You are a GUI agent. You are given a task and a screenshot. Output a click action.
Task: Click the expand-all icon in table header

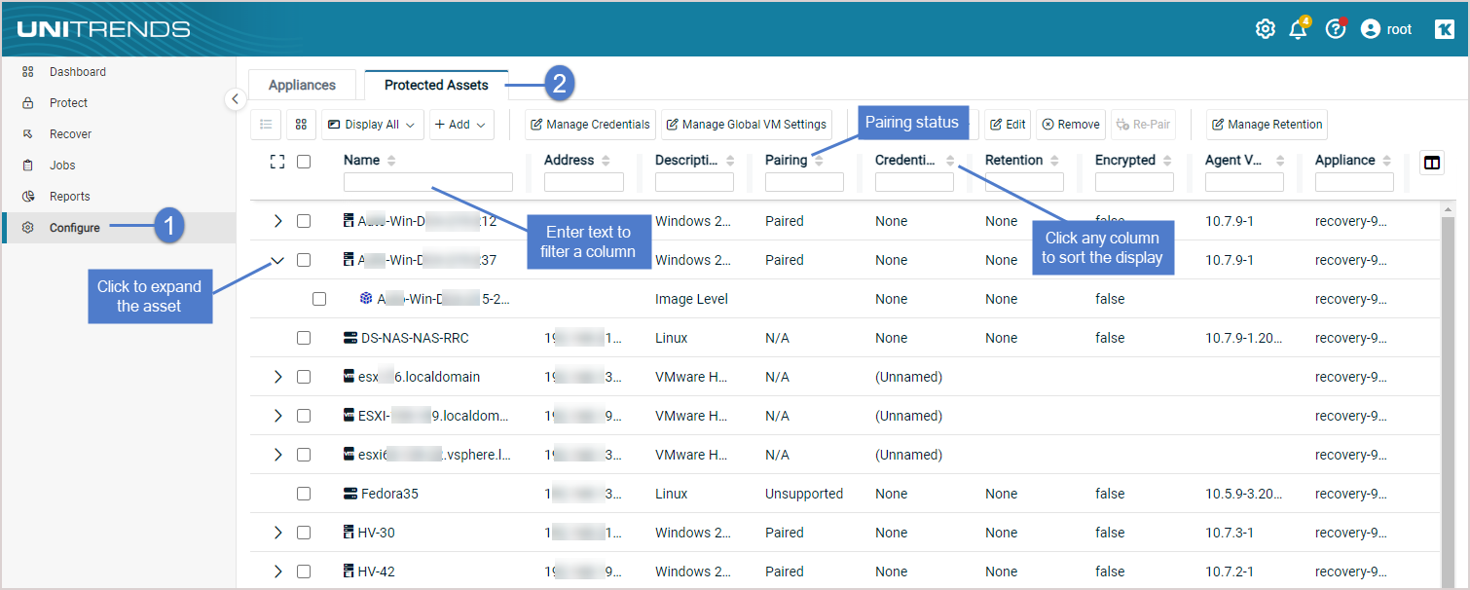(277, 162)
